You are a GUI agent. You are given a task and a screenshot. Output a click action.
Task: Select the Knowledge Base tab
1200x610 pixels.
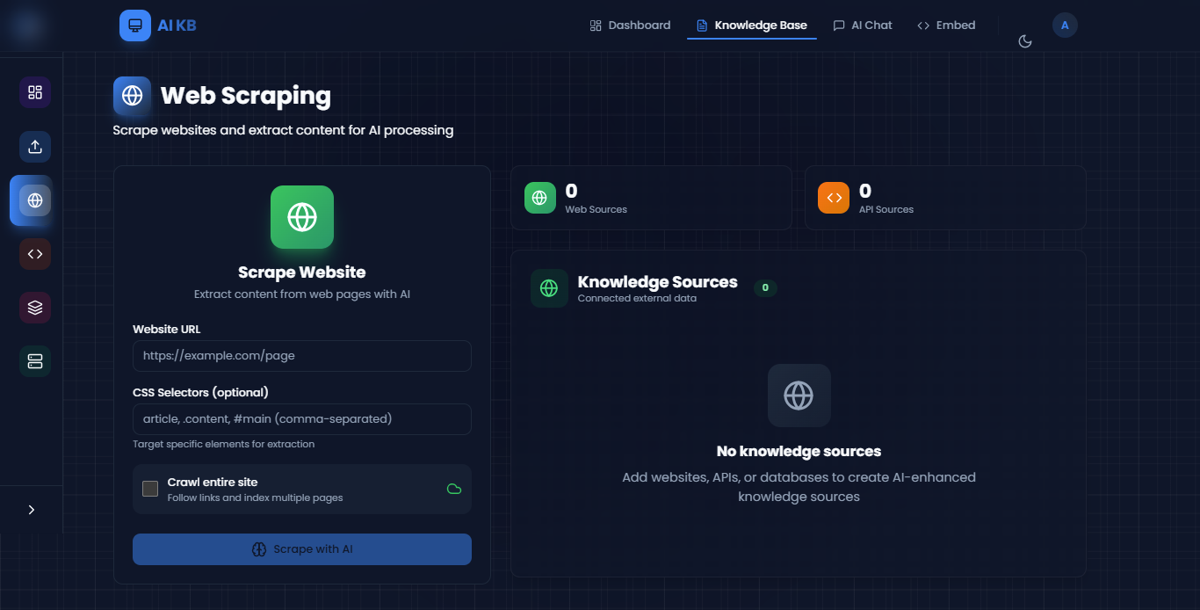coord(752,25)
